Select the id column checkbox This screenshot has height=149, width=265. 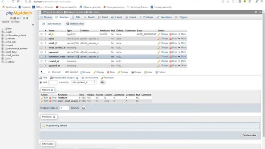click(x=41, y=34)
